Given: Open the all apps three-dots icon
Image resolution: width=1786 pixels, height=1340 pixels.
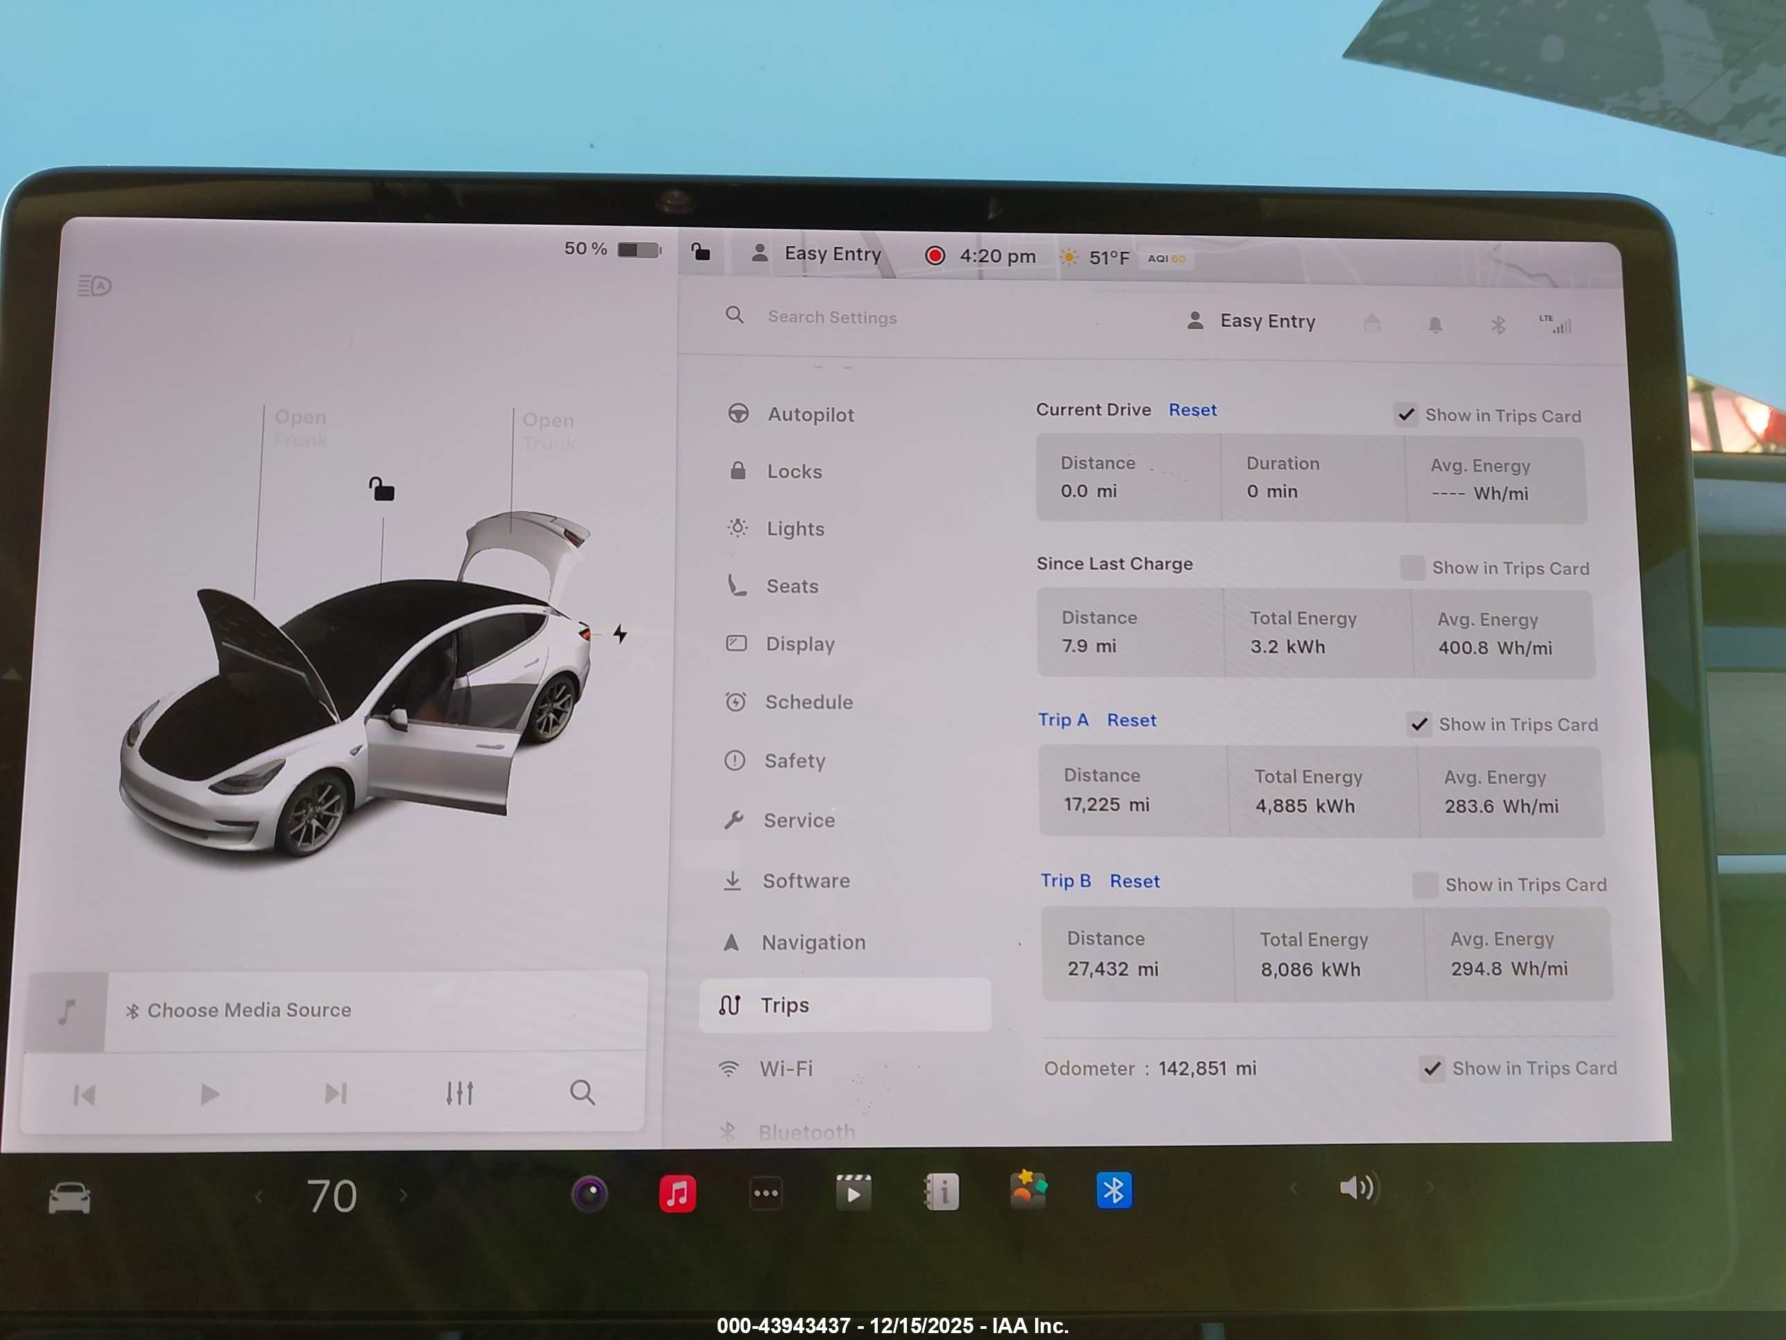Looking at the screenshot, I should [765, 1193].
